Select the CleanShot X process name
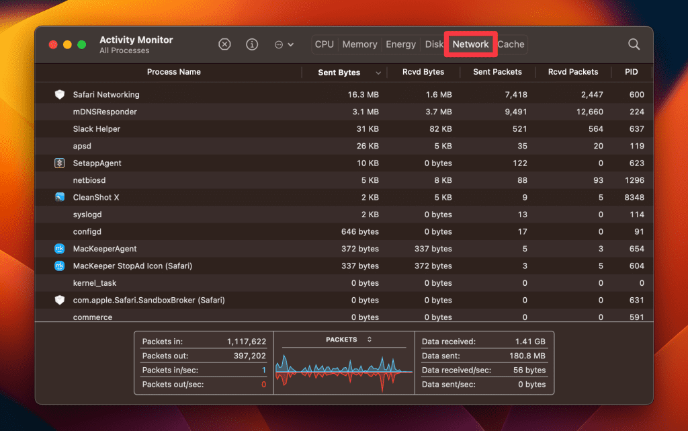Screen dimensions: 688x431 [x=96, y=197]
